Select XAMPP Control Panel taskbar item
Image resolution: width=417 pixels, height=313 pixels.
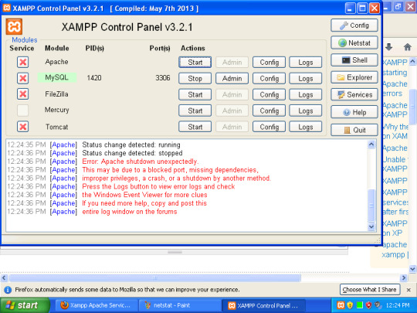263,305
